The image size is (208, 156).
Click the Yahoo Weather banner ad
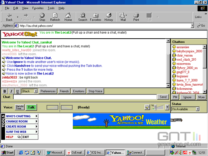[x=121, y=121]
